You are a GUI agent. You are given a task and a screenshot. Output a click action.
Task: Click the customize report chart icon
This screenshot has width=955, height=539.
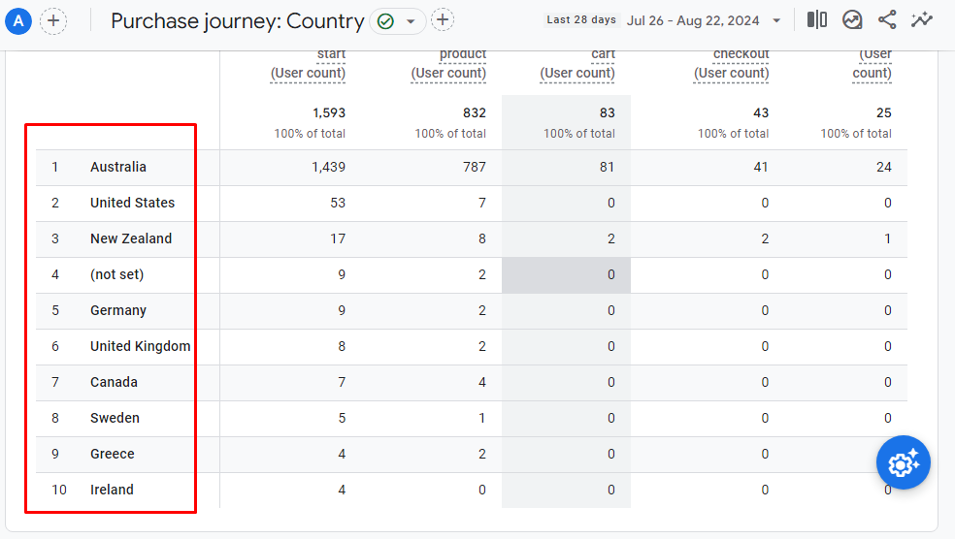click(x=852, y=20)
